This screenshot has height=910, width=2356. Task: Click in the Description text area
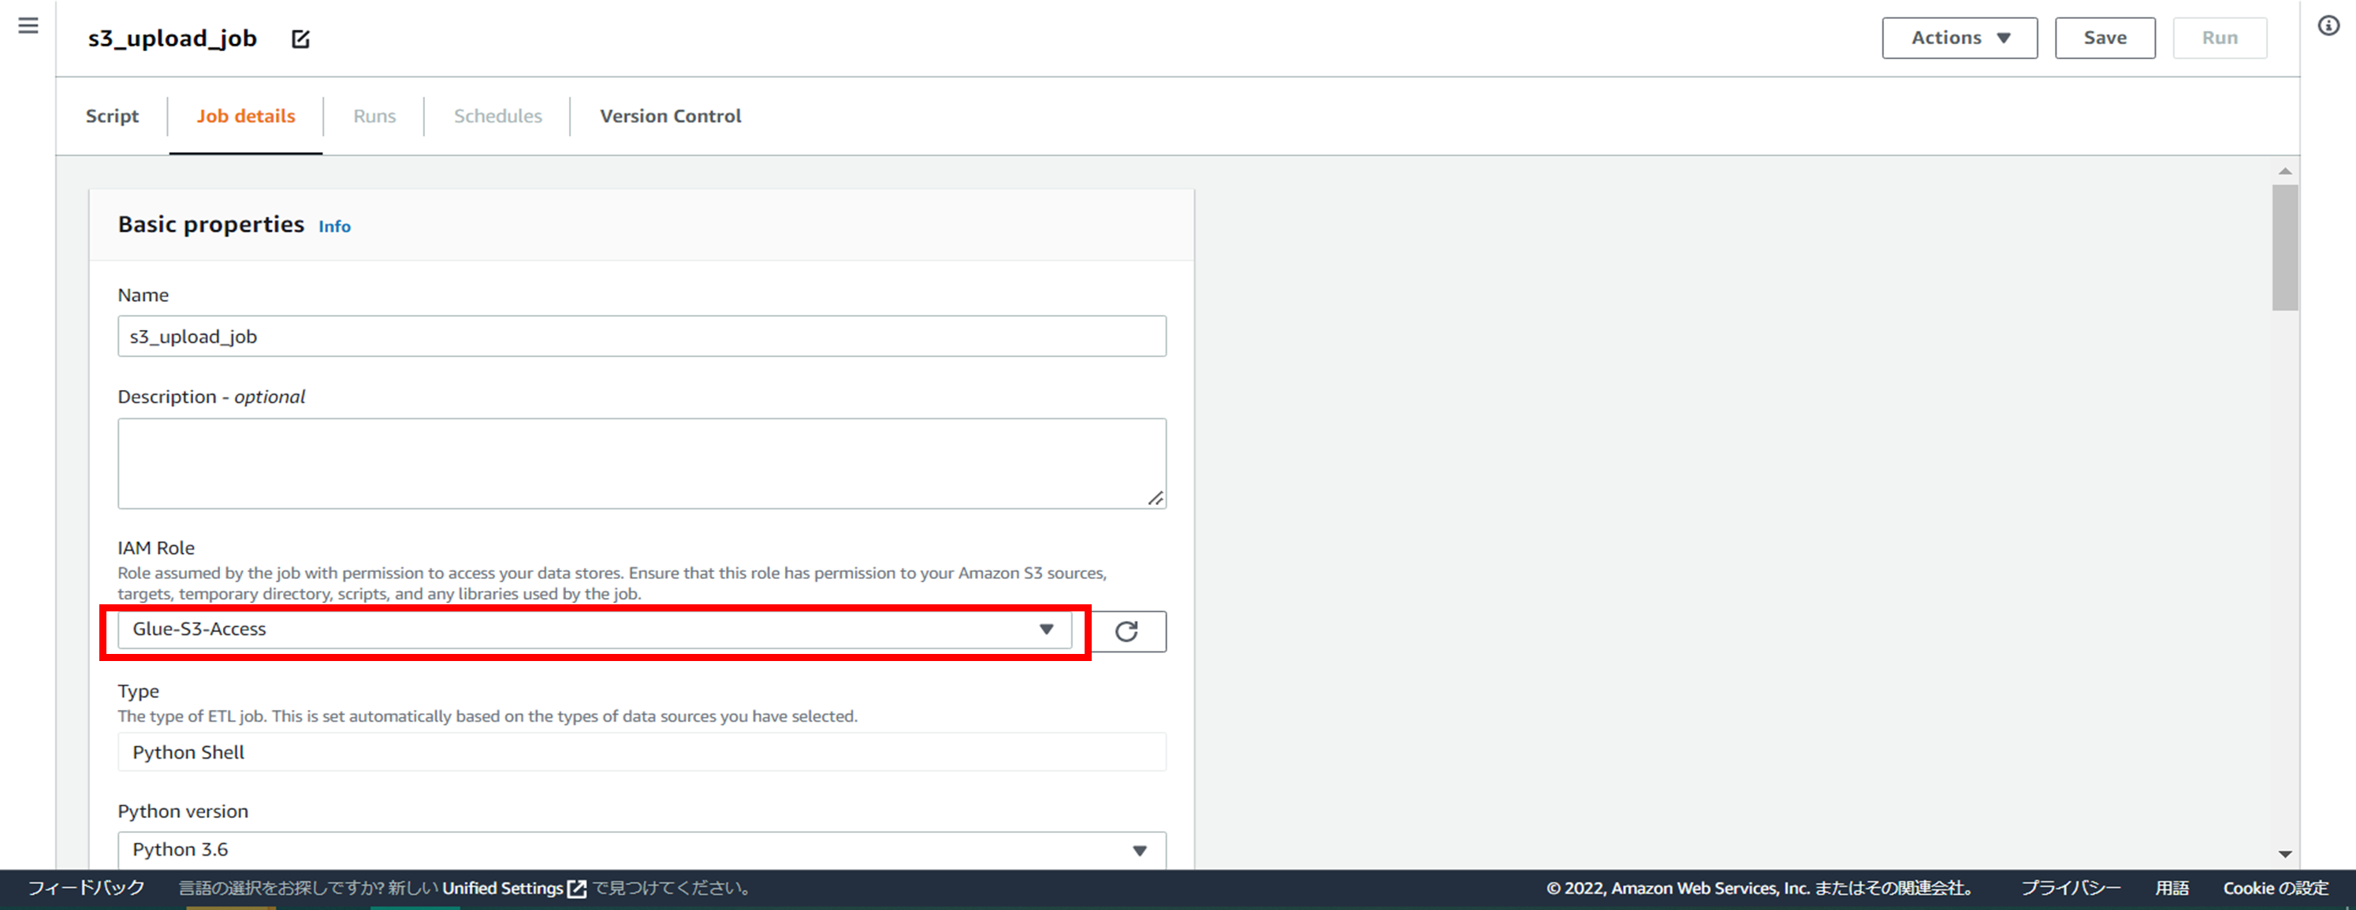click(640, 462)
